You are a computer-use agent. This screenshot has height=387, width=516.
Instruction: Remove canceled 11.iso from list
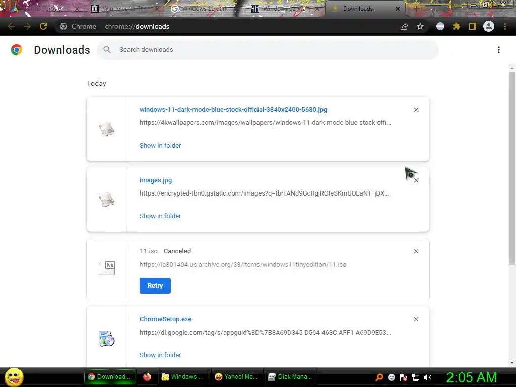click(x=416, y=251)
